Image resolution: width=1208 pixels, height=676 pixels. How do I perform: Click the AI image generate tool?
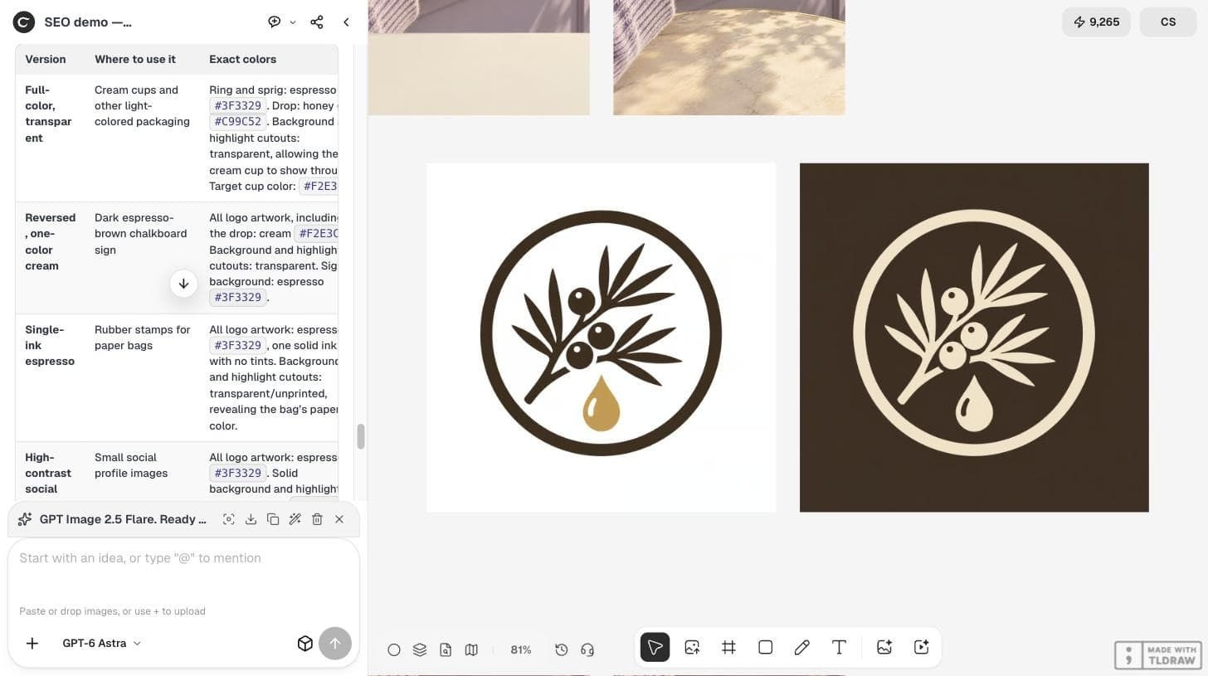click(x=884, y=647)
